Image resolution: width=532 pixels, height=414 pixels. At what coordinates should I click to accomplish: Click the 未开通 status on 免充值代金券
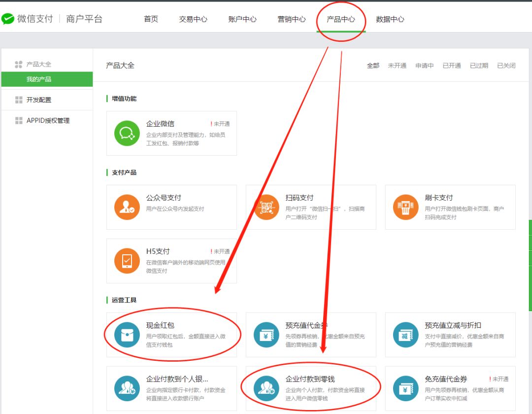[499, 379]
